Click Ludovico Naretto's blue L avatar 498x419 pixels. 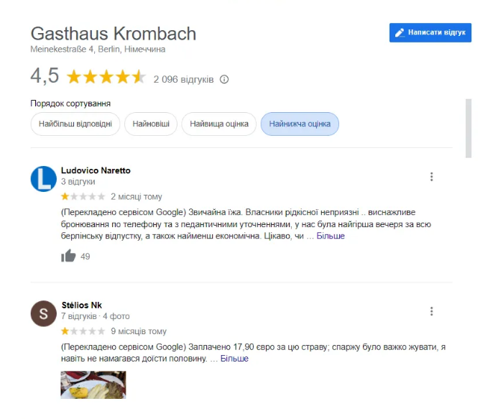pos(44,179)
